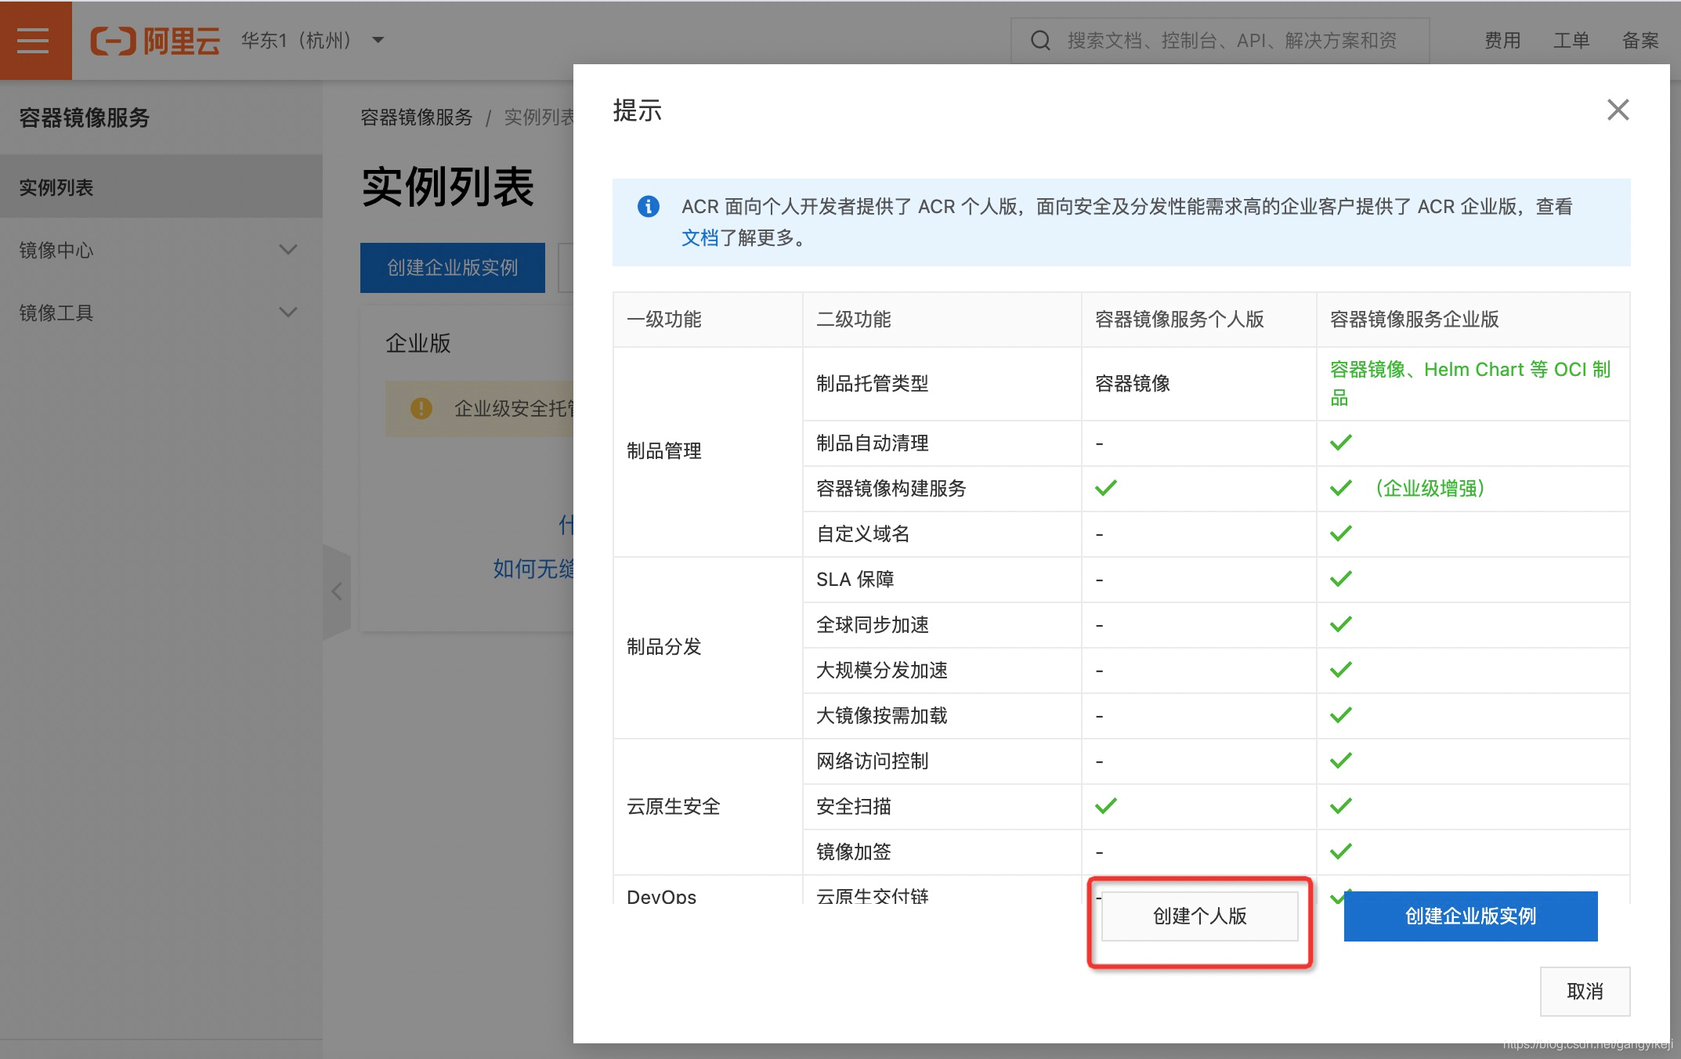Image resolution: width=1681 pixels, height=1059 pixels.
Task: Open the region dropdown 华东1（杭州）
Action: click(x=312, y=40)
